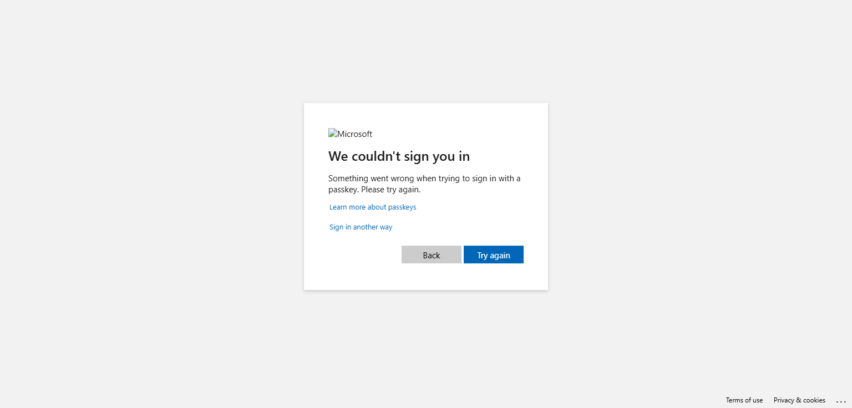Click the broken Microsoft logo image icon
Viewport: 852px width, 408px height.
click(x=333, y=134)
